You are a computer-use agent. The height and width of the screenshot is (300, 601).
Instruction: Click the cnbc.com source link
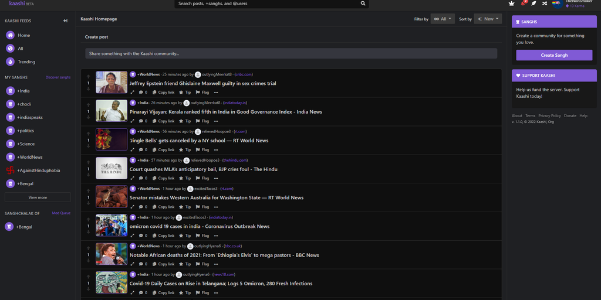[244, 74]
